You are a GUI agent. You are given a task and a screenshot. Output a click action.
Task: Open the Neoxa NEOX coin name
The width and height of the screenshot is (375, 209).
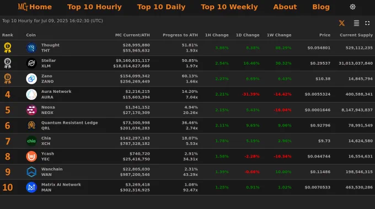pos(48,110)
